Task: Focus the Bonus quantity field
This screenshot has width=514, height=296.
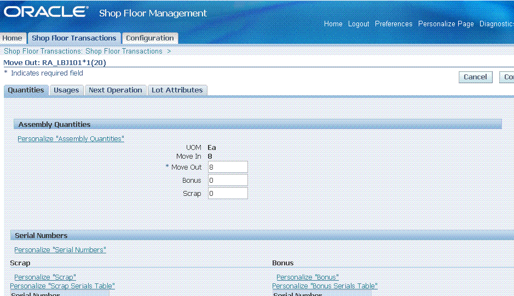Action: coord(228,181)
